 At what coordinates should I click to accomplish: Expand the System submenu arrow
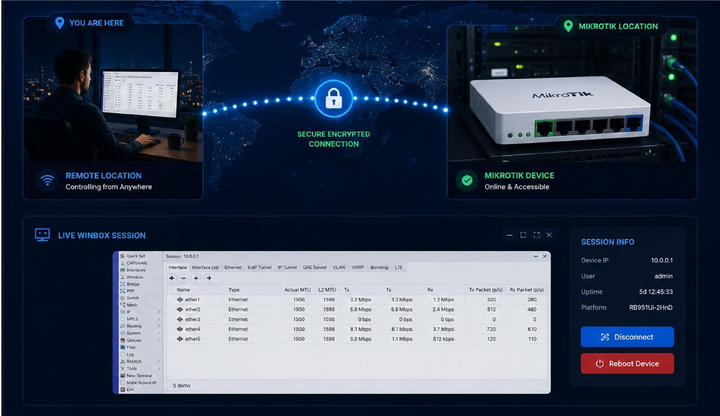(x=159, y=333)
